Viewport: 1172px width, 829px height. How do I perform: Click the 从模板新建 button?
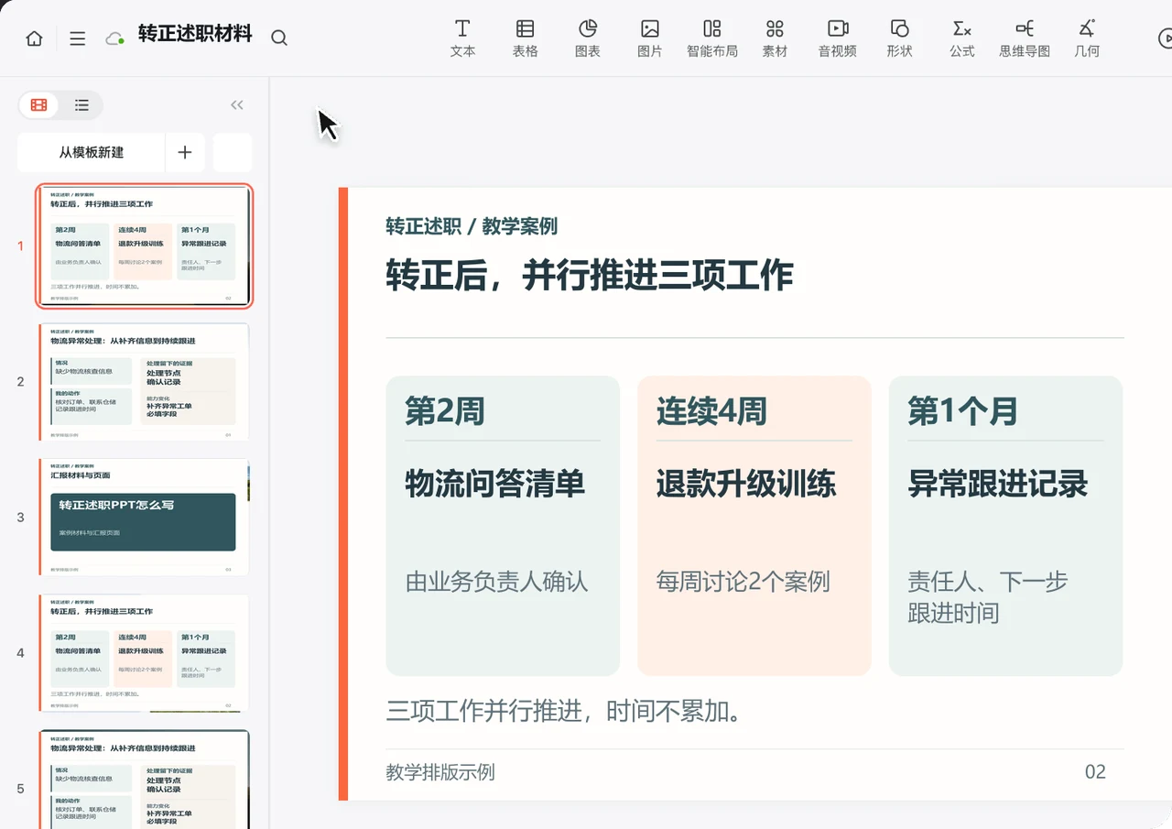click(x=92, y=152)
